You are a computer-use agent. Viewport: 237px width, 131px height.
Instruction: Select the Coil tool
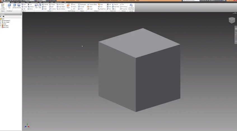pyautogui.click(x=30, y=4)
